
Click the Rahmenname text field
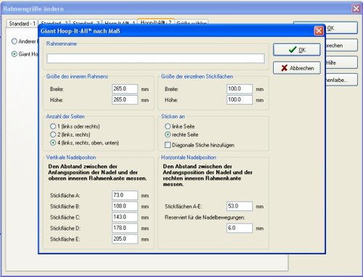(155, 59)
